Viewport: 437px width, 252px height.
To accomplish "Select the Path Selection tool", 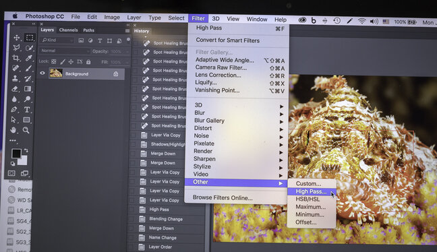I will click(13, 120).
